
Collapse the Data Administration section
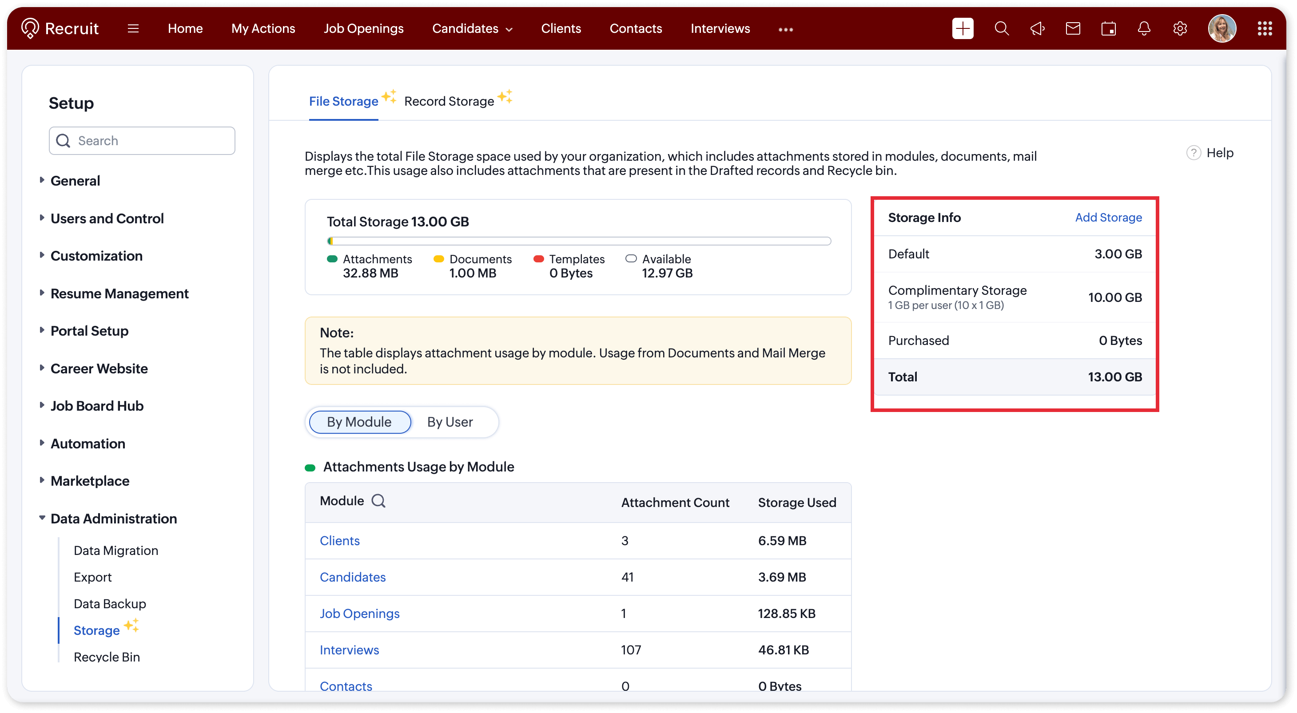tap(113, 518)
